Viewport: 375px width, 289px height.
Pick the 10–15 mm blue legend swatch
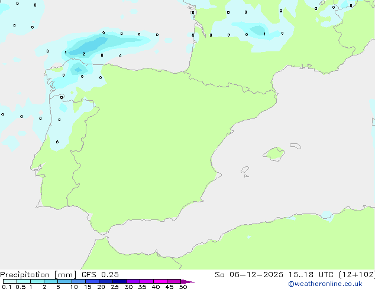click(x=79, y=281)
